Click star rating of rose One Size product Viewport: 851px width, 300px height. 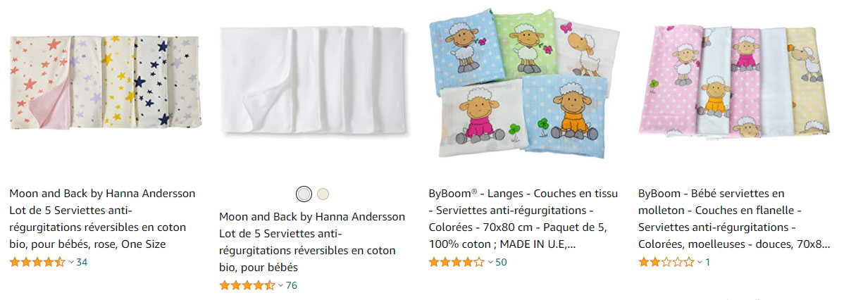click(37, 263)
